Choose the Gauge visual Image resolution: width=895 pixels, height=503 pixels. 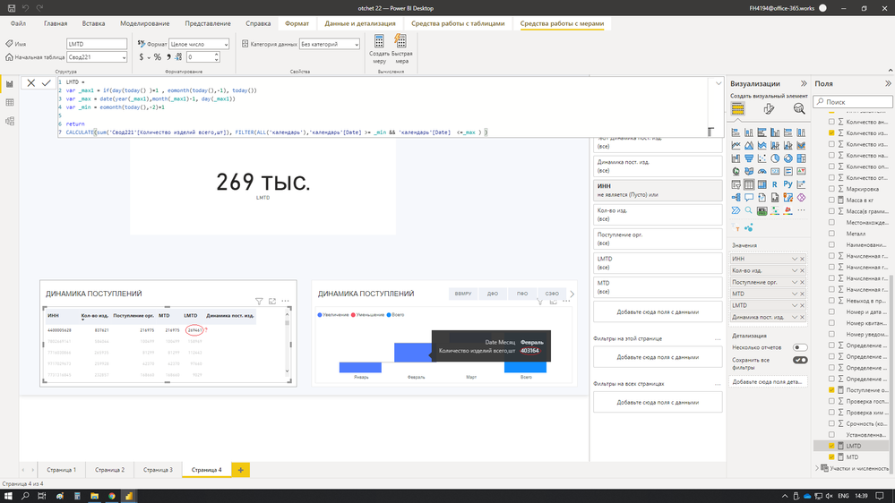coord(762,172)
